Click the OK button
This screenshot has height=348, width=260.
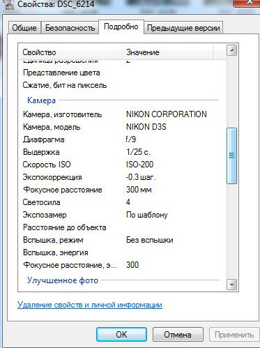pyautogui.click(x=121, y=335)
